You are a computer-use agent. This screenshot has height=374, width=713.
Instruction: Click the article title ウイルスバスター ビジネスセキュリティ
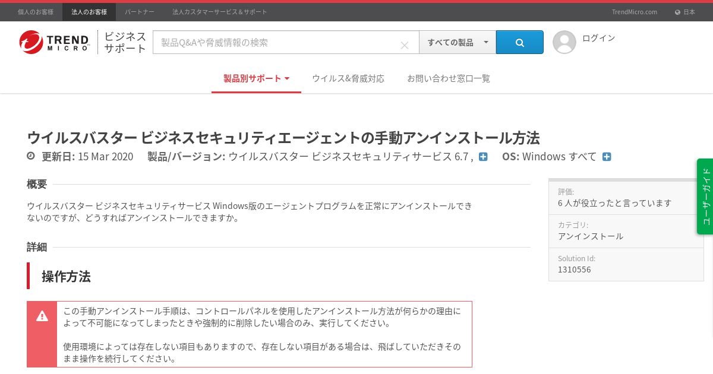pos(283,138)
